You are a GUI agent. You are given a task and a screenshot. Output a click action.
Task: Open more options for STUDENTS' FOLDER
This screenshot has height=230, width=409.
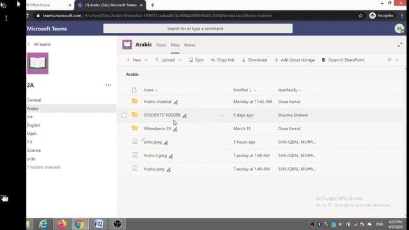pyautogui.click(x=222, y=115)
